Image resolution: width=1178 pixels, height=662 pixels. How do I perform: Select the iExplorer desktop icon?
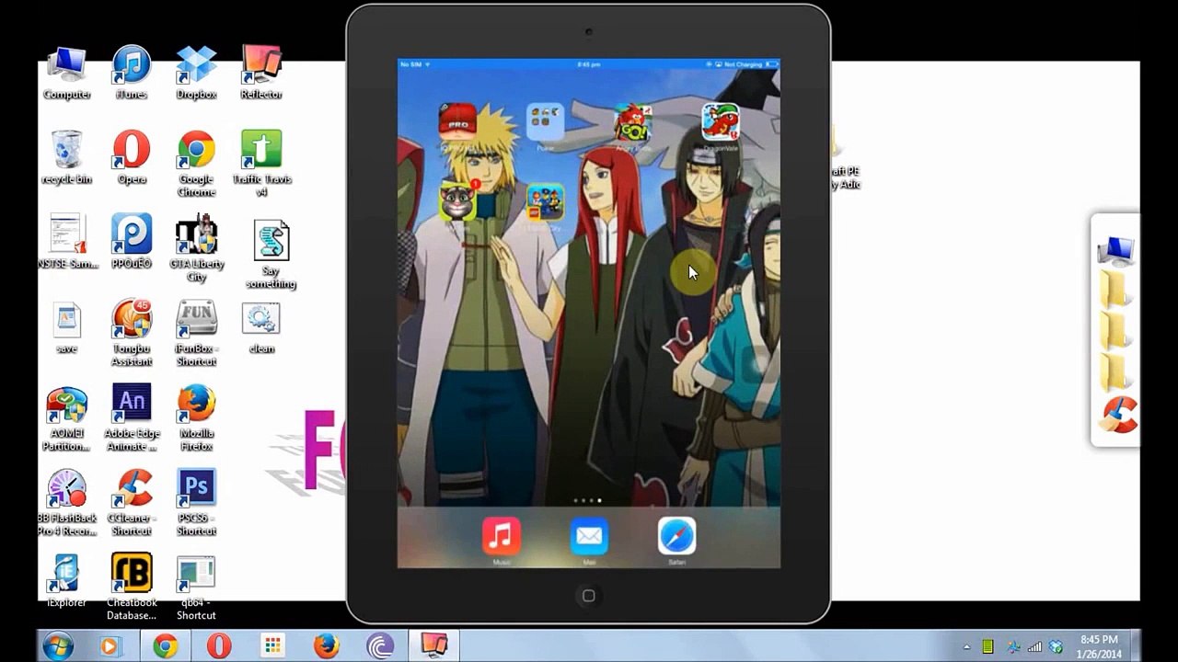pos(67,580)
